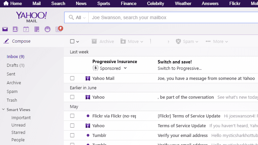Open Finance in top navigation
The width and height of the screenshot is (258, 145).
[x=129, y=3]
